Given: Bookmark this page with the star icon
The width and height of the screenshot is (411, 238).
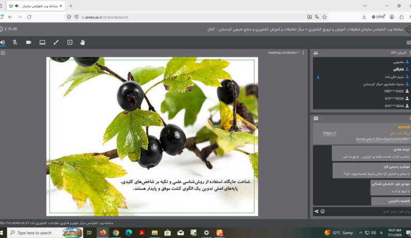Looking at the screenshot, I should coord(325,17).
